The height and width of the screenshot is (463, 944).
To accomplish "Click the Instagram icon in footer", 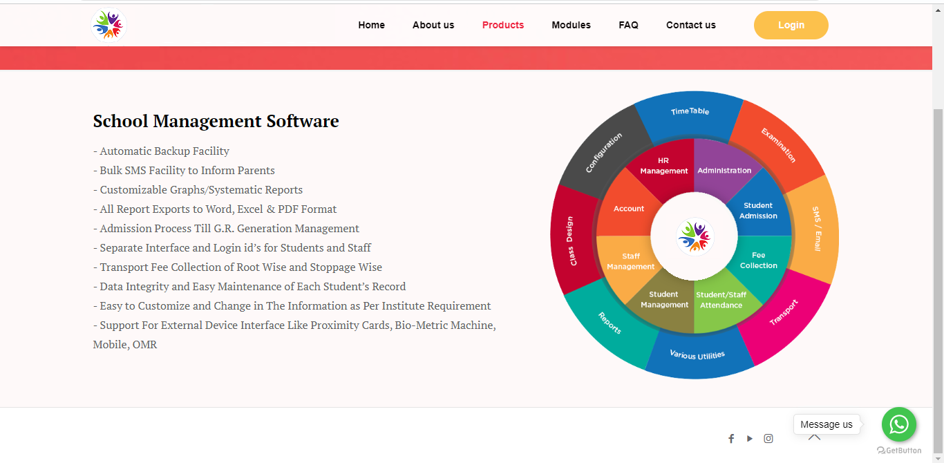I will (x=768, y=439).
